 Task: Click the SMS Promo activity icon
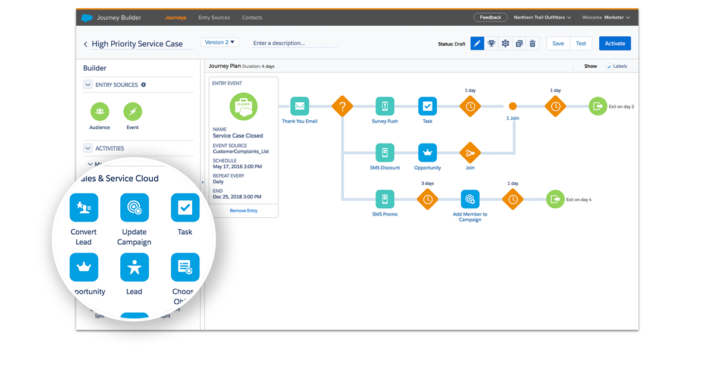[x=385, y=199]
